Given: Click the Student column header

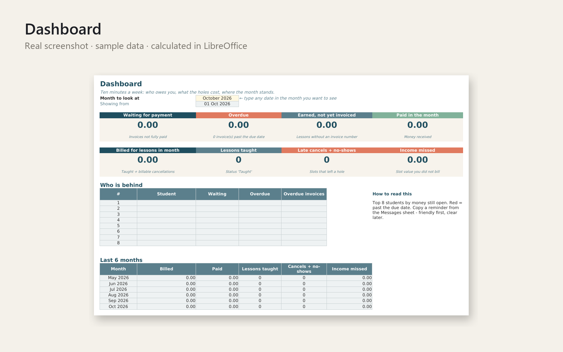Looking at the screenshot, I should pos(166,194).
